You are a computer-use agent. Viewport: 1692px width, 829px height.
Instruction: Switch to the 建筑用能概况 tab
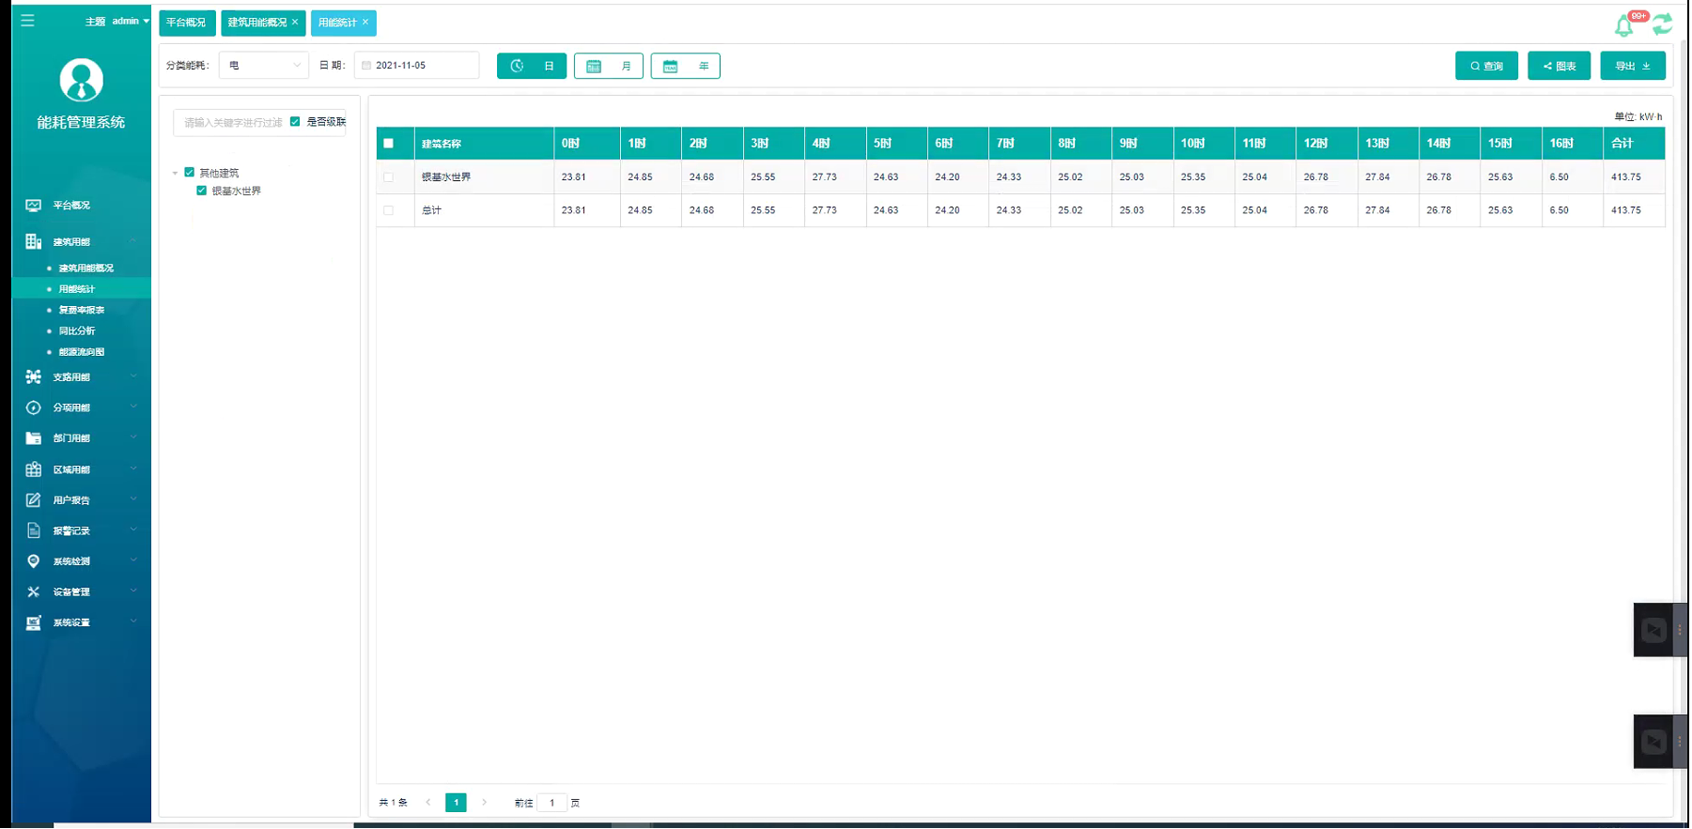click(x=256, y=23)
